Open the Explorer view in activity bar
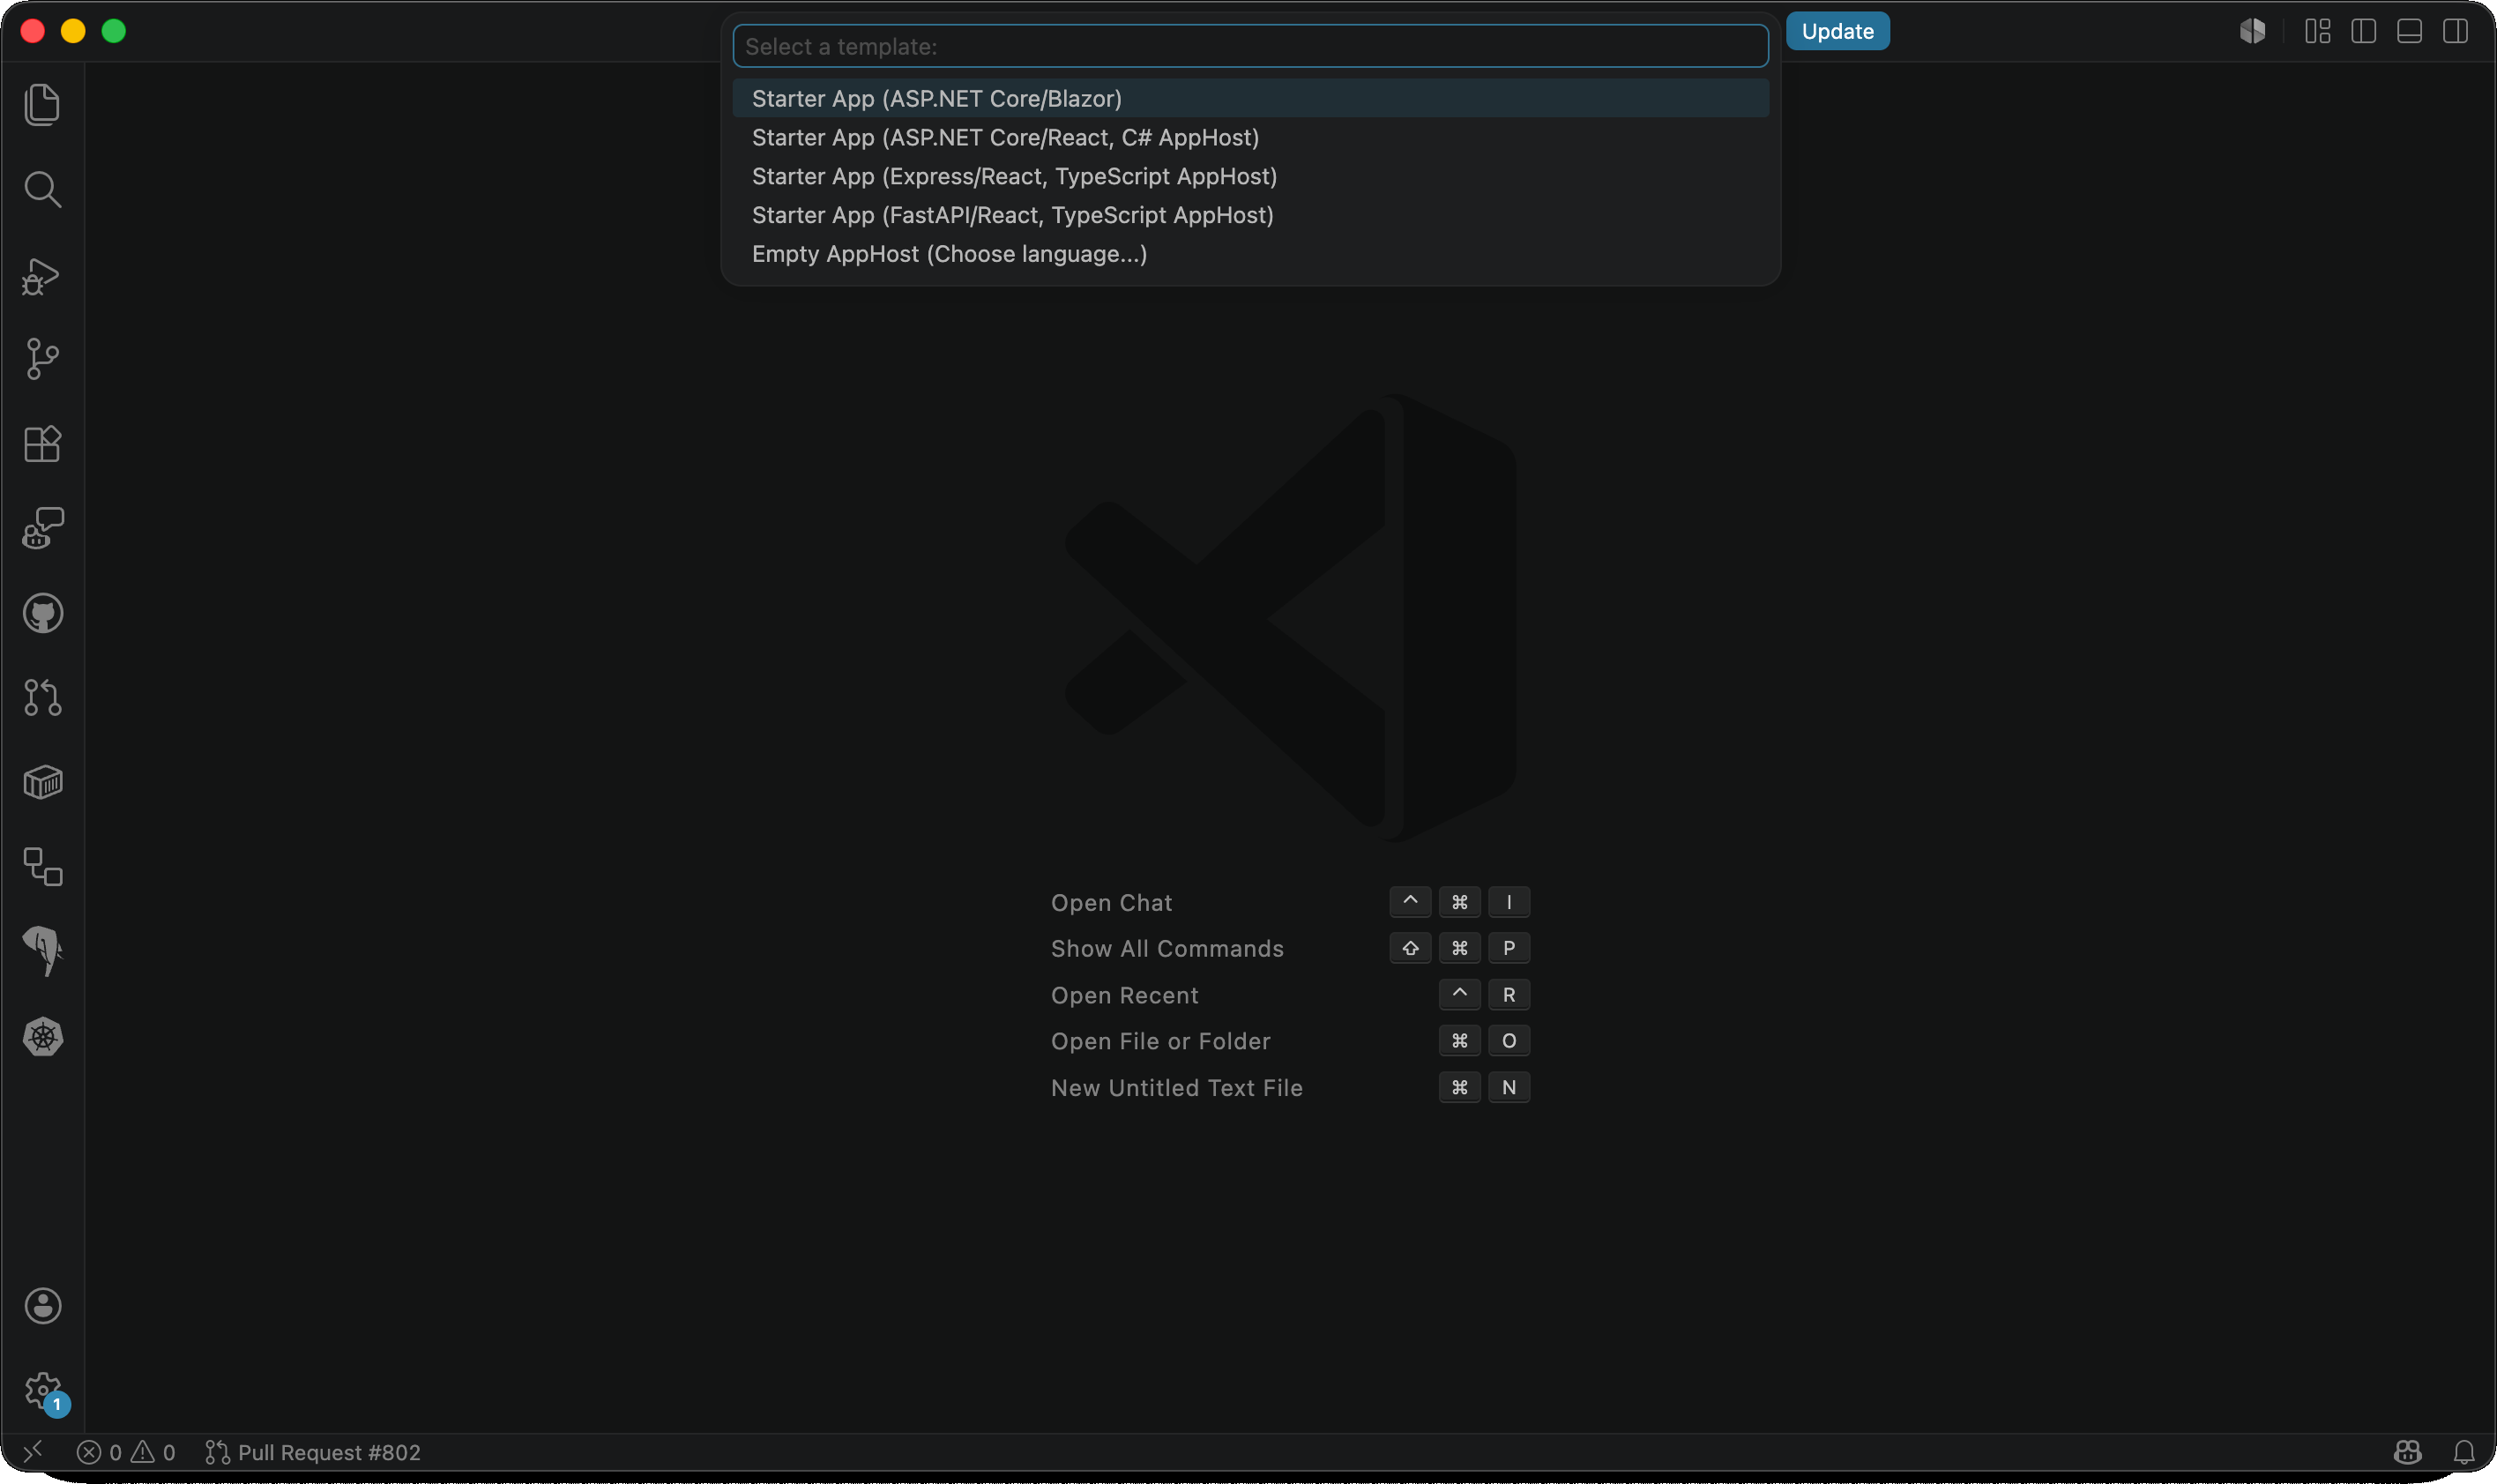Viewport: 2497px width, 1484px height. pyautogui.click(x=42, y=104)
